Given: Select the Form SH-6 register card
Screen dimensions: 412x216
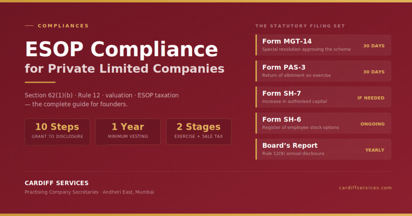Looking at the screenshot, I should pos(323,123).
